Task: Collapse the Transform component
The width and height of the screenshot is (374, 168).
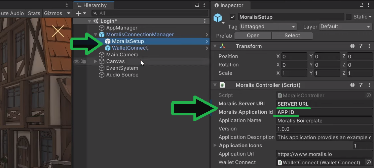Action: tap(215, 46)
